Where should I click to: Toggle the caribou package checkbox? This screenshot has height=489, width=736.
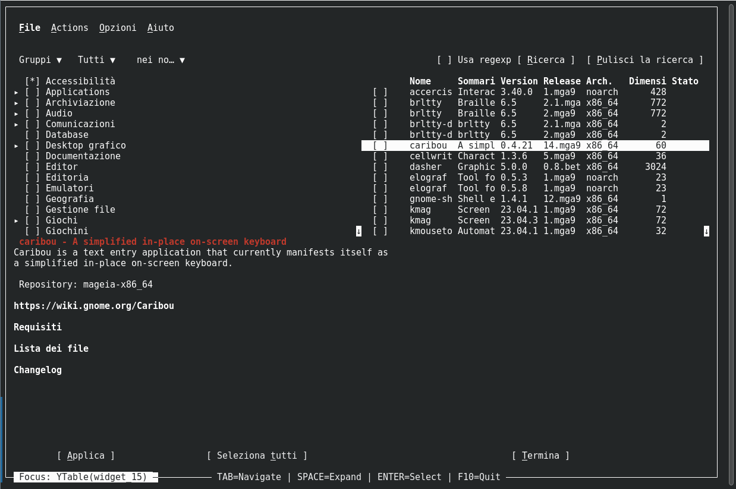(380, 146)
